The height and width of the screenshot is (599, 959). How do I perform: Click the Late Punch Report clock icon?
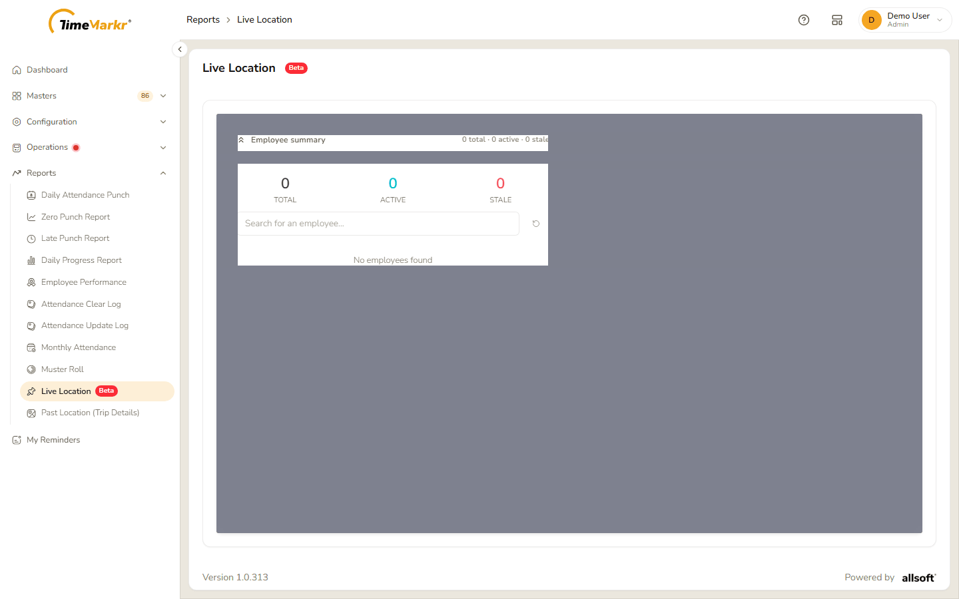tap(31, 238)
